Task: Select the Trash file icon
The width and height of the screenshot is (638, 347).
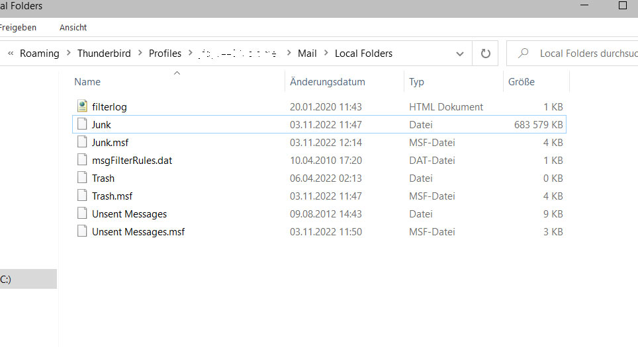Action: click(x=82, y=178)
